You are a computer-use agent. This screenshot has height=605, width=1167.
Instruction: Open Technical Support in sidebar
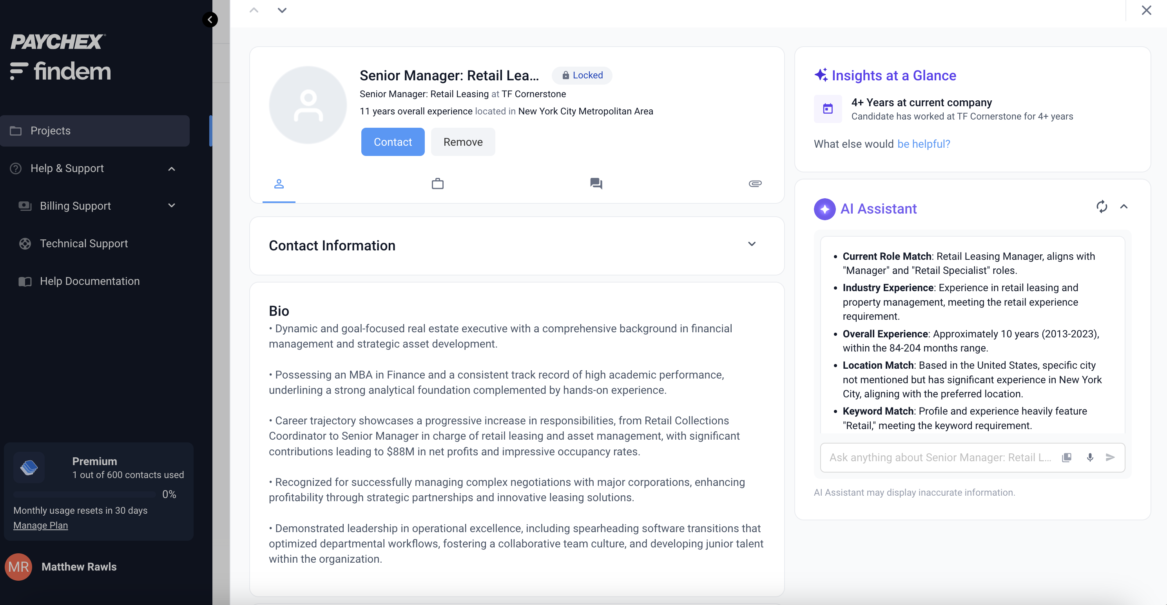[84, 244]
